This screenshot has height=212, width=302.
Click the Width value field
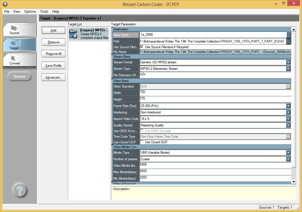[x=215, y=93]
